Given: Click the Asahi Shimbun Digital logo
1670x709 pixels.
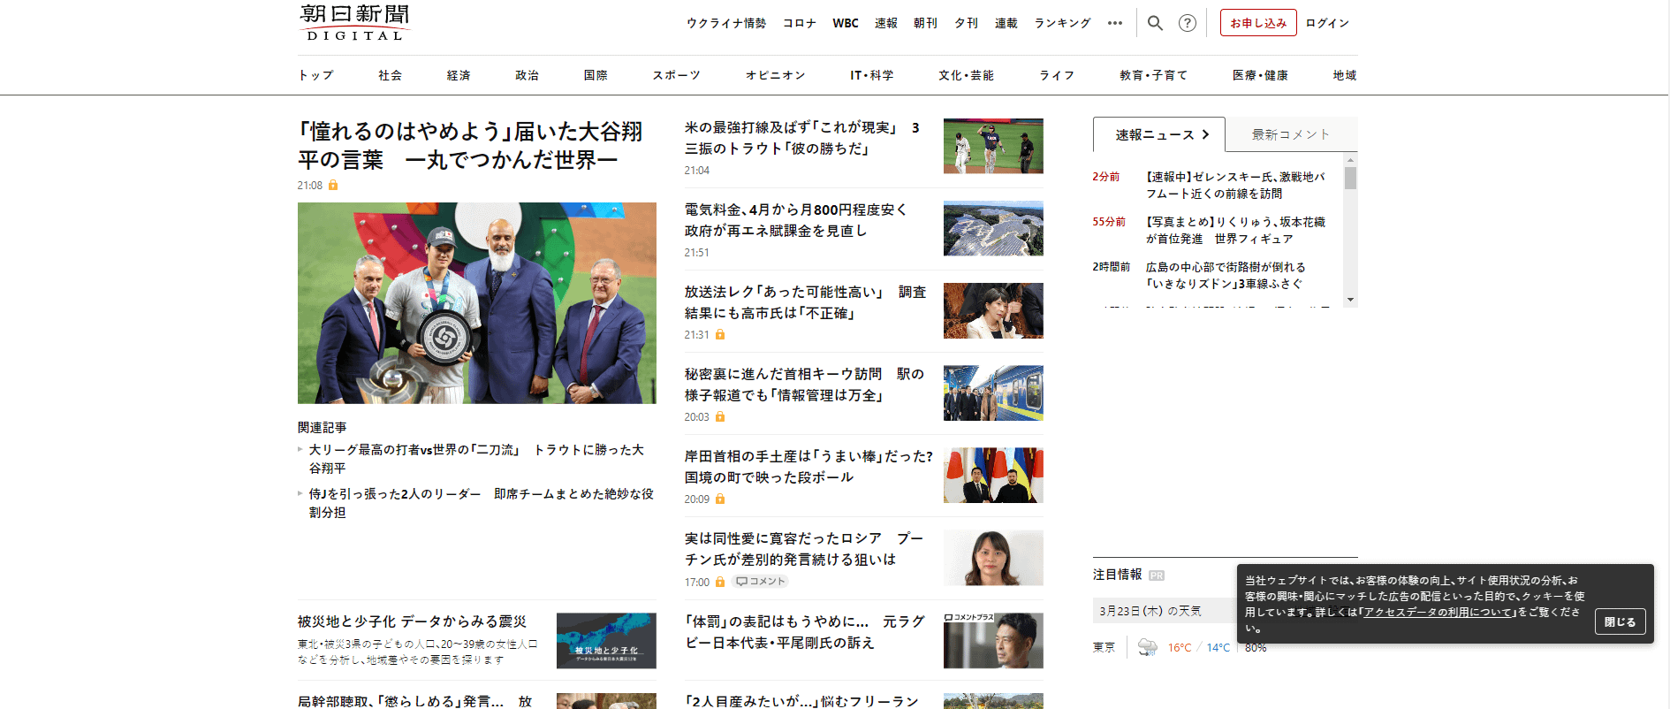Looking at the screenshot, I should tap(354, 23).
